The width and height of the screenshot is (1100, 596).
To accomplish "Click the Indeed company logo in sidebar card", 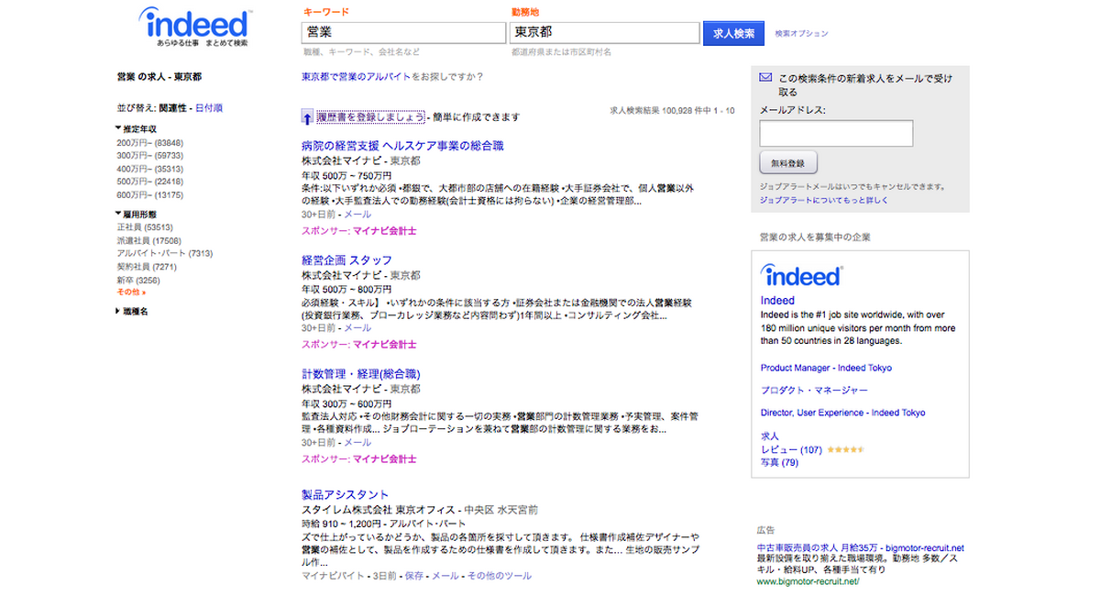I will [x=801, y=276].
